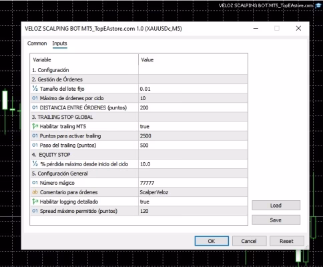Screen dimensions: 323x267
Task: Select the '5. Configuración General' section row
Action: [139, 174]
